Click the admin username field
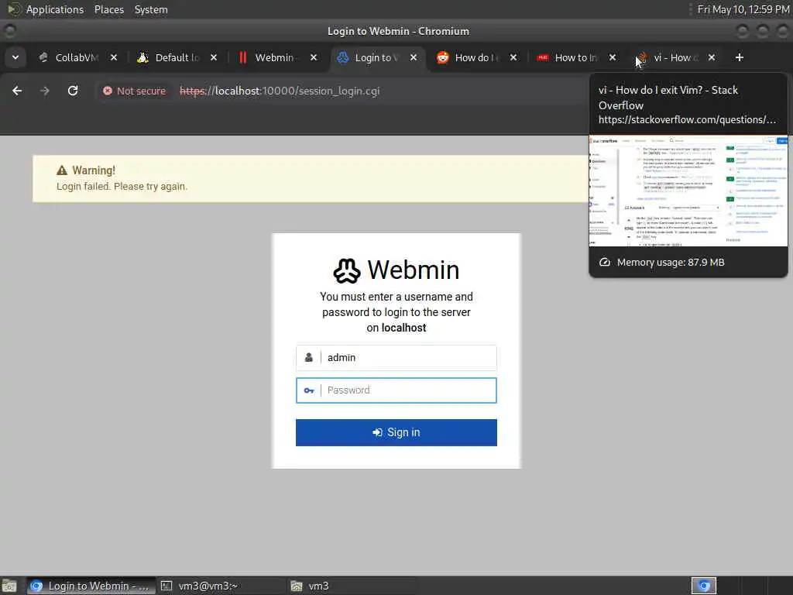The image size is (793, 595). [396, 358]
